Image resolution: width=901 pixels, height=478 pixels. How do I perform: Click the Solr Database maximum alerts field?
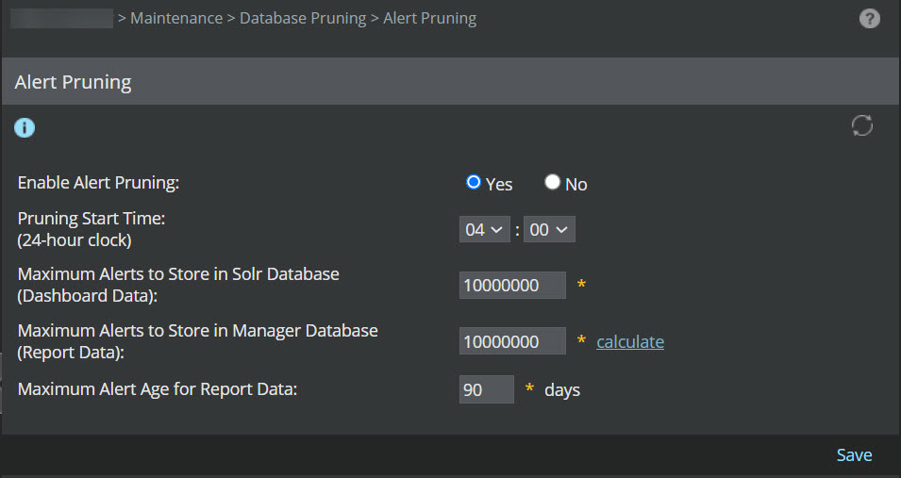[512, 285]
